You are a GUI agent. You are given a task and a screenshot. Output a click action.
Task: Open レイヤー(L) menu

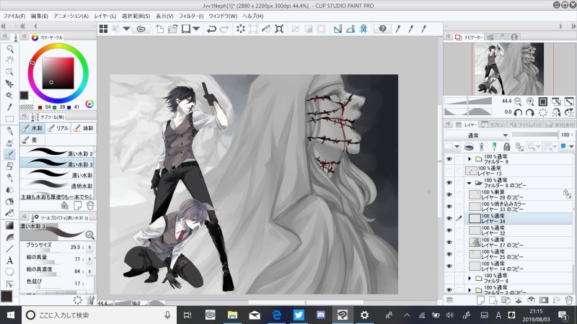105,16
